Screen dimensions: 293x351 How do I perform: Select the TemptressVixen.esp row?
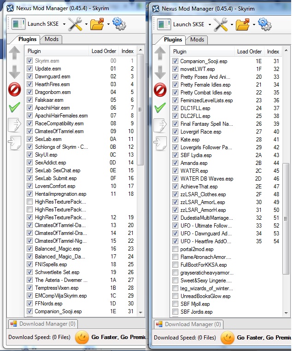click(x=81, y=288)
